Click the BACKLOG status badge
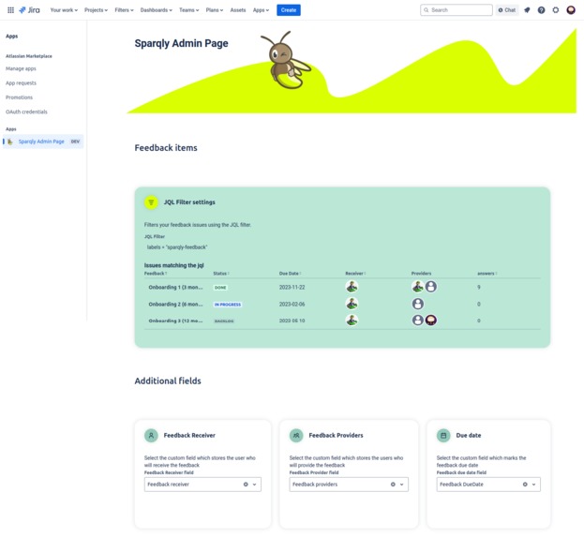This screenshot has width=584, height=537. [224, 321]
